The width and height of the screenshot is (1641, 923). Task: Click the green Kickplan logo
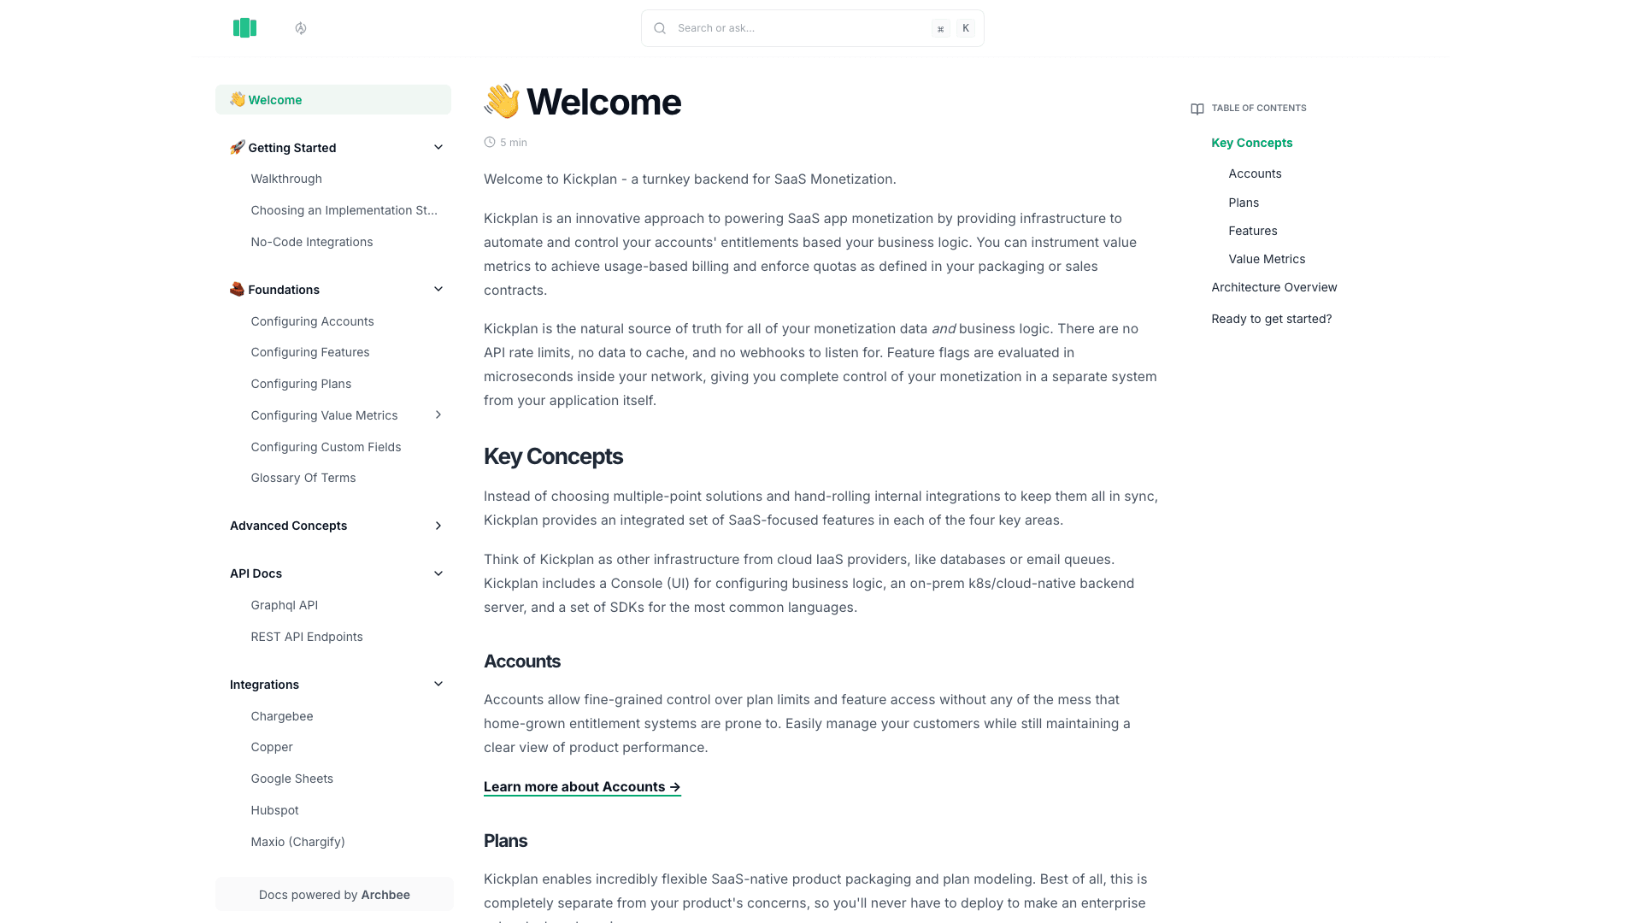[244, 27]
